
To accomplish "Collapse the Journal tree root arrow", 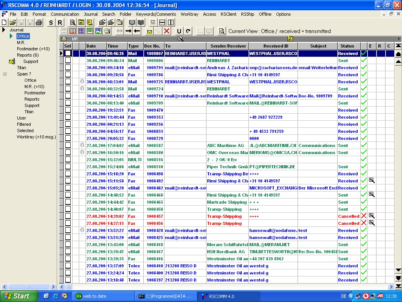I will (x=4, y=30).
